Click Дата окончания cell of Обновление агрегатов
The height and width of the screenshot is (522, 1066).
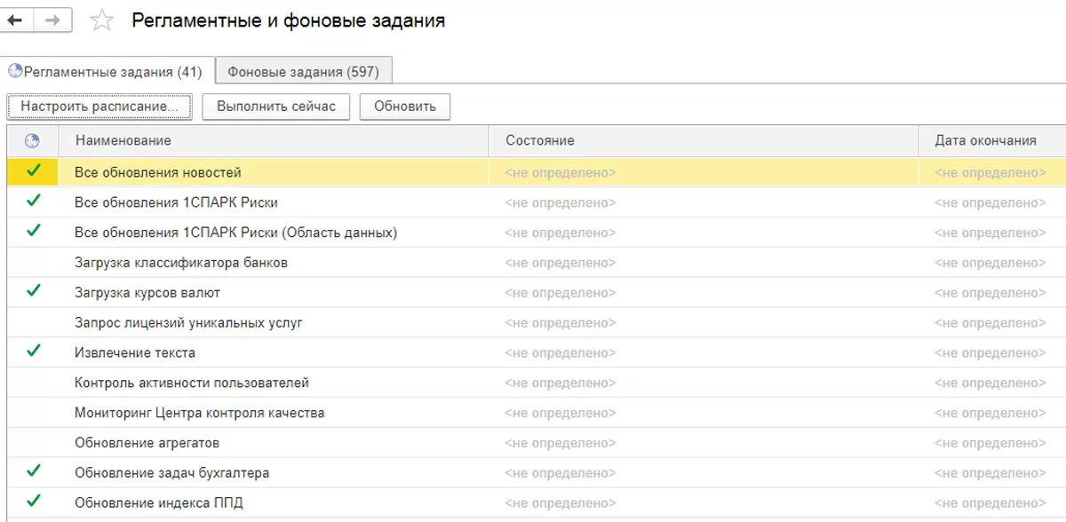(992, 442)
